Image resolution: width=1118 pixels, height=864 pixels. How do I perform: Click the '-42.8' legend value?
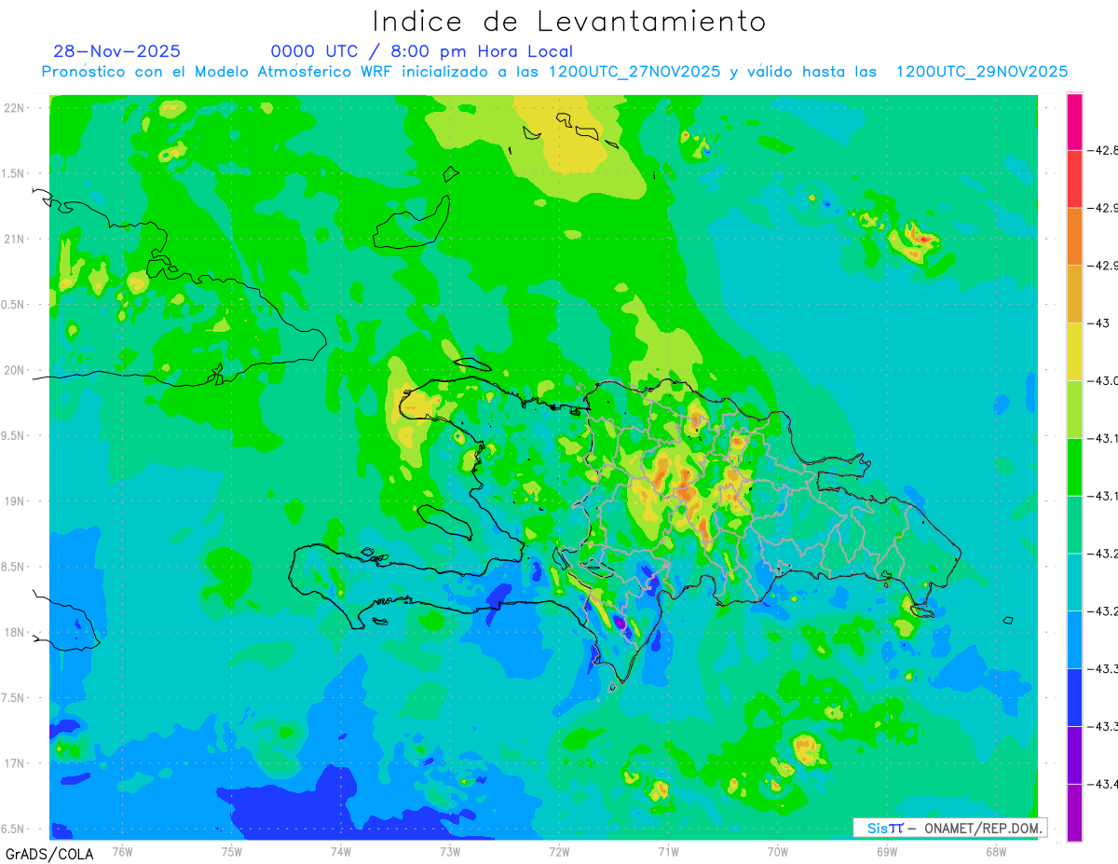pyautogui.click(x=1103, y=150)
